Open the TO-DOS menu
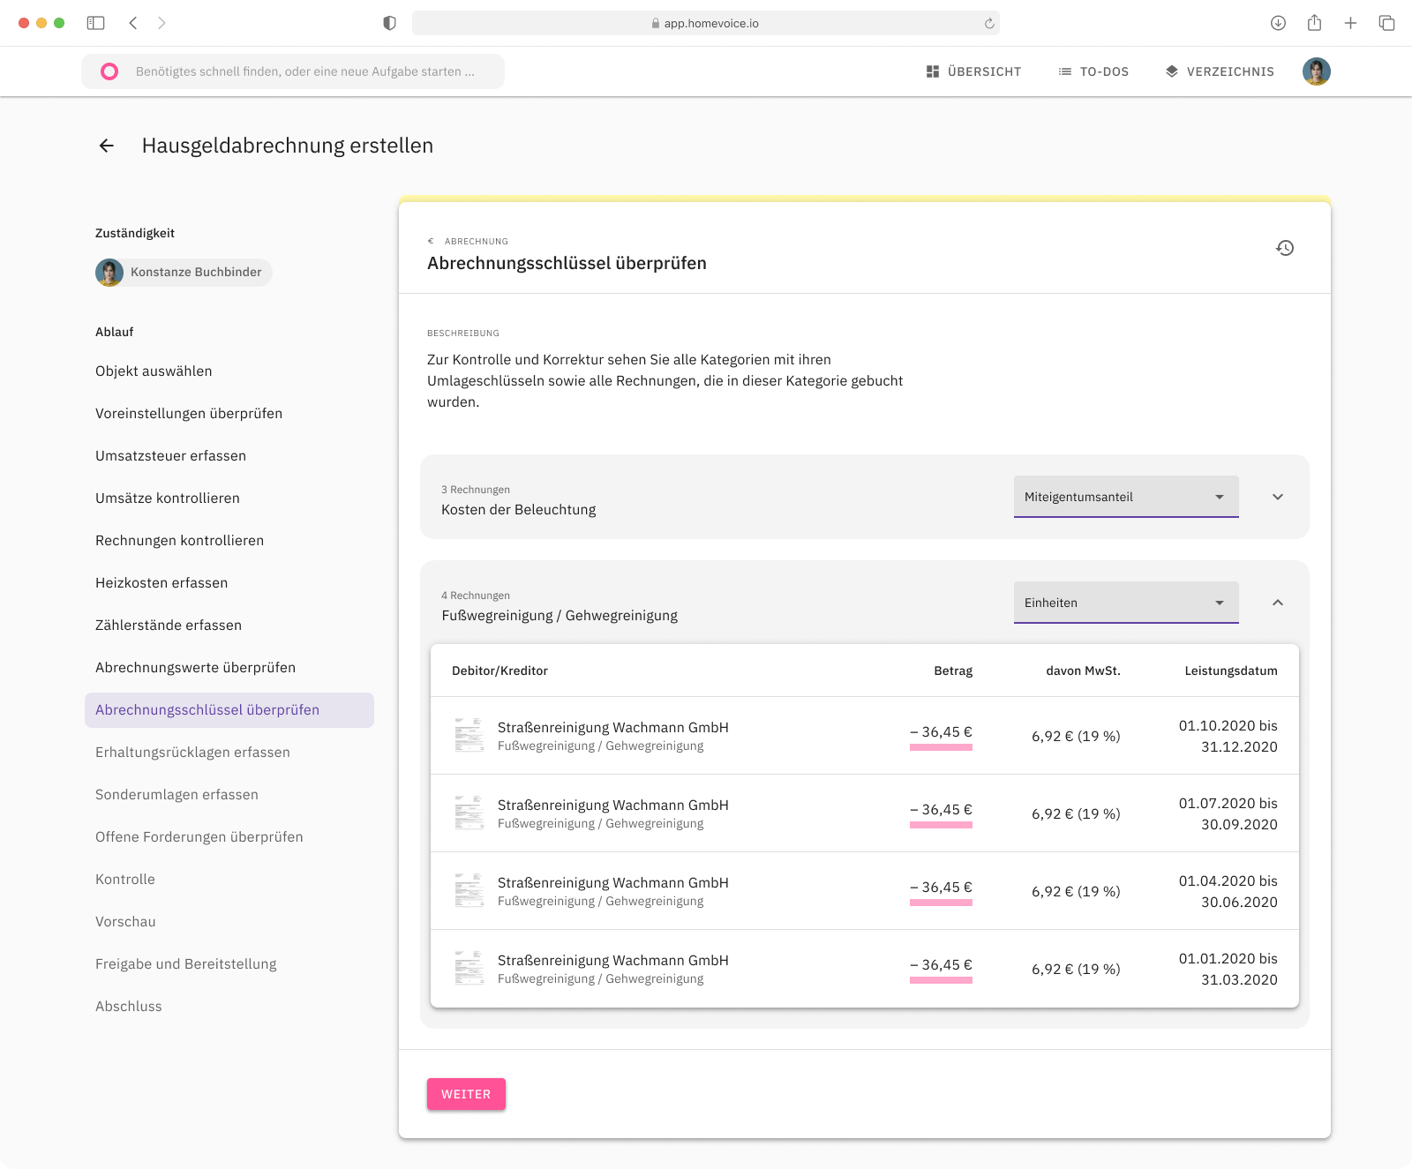 coord(1093,71)
